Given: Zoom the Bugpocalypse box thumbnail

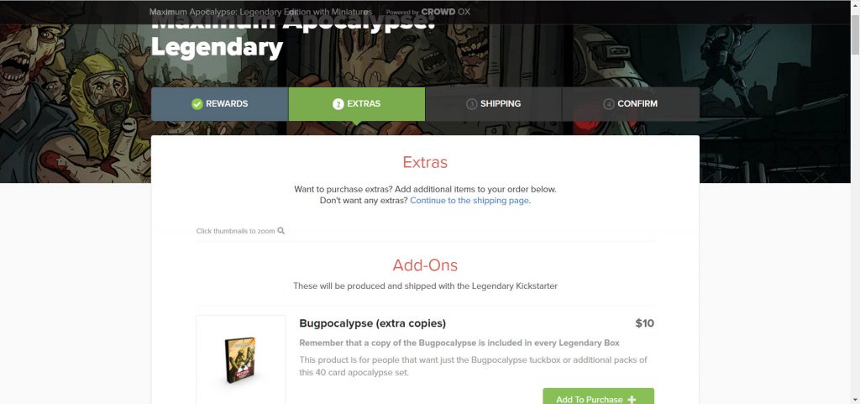Looking at the screenshot, I should pos(241,360).
